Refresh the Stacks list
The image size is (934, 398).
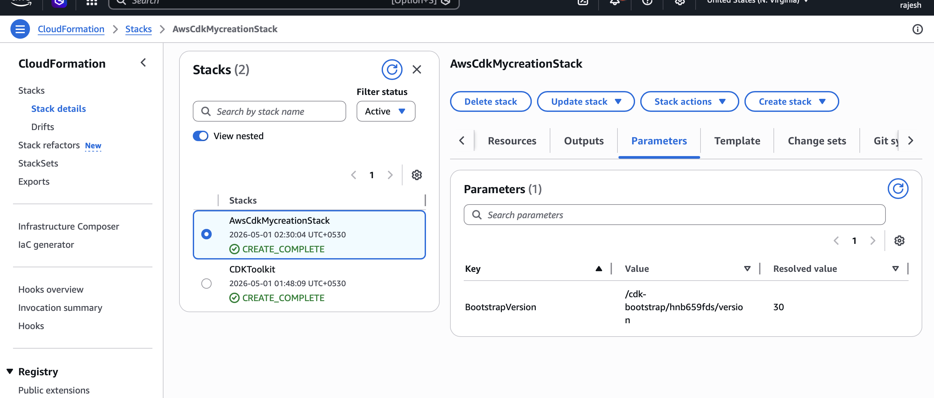pos(391,70)
